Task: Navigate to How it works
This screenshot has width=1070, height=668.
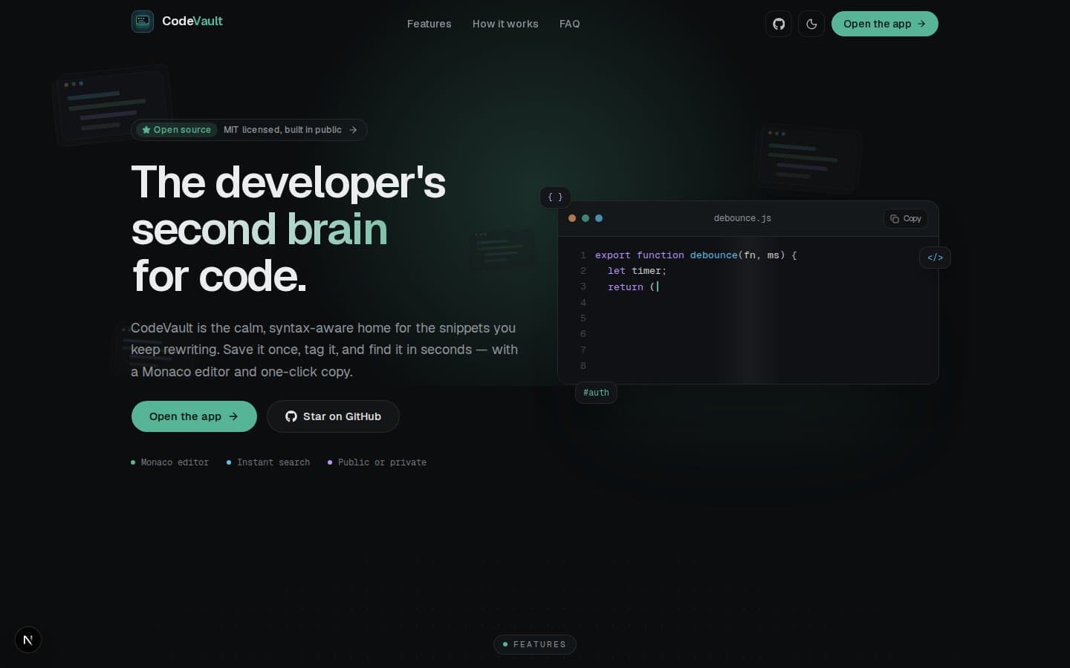Action: coord(505,24)
